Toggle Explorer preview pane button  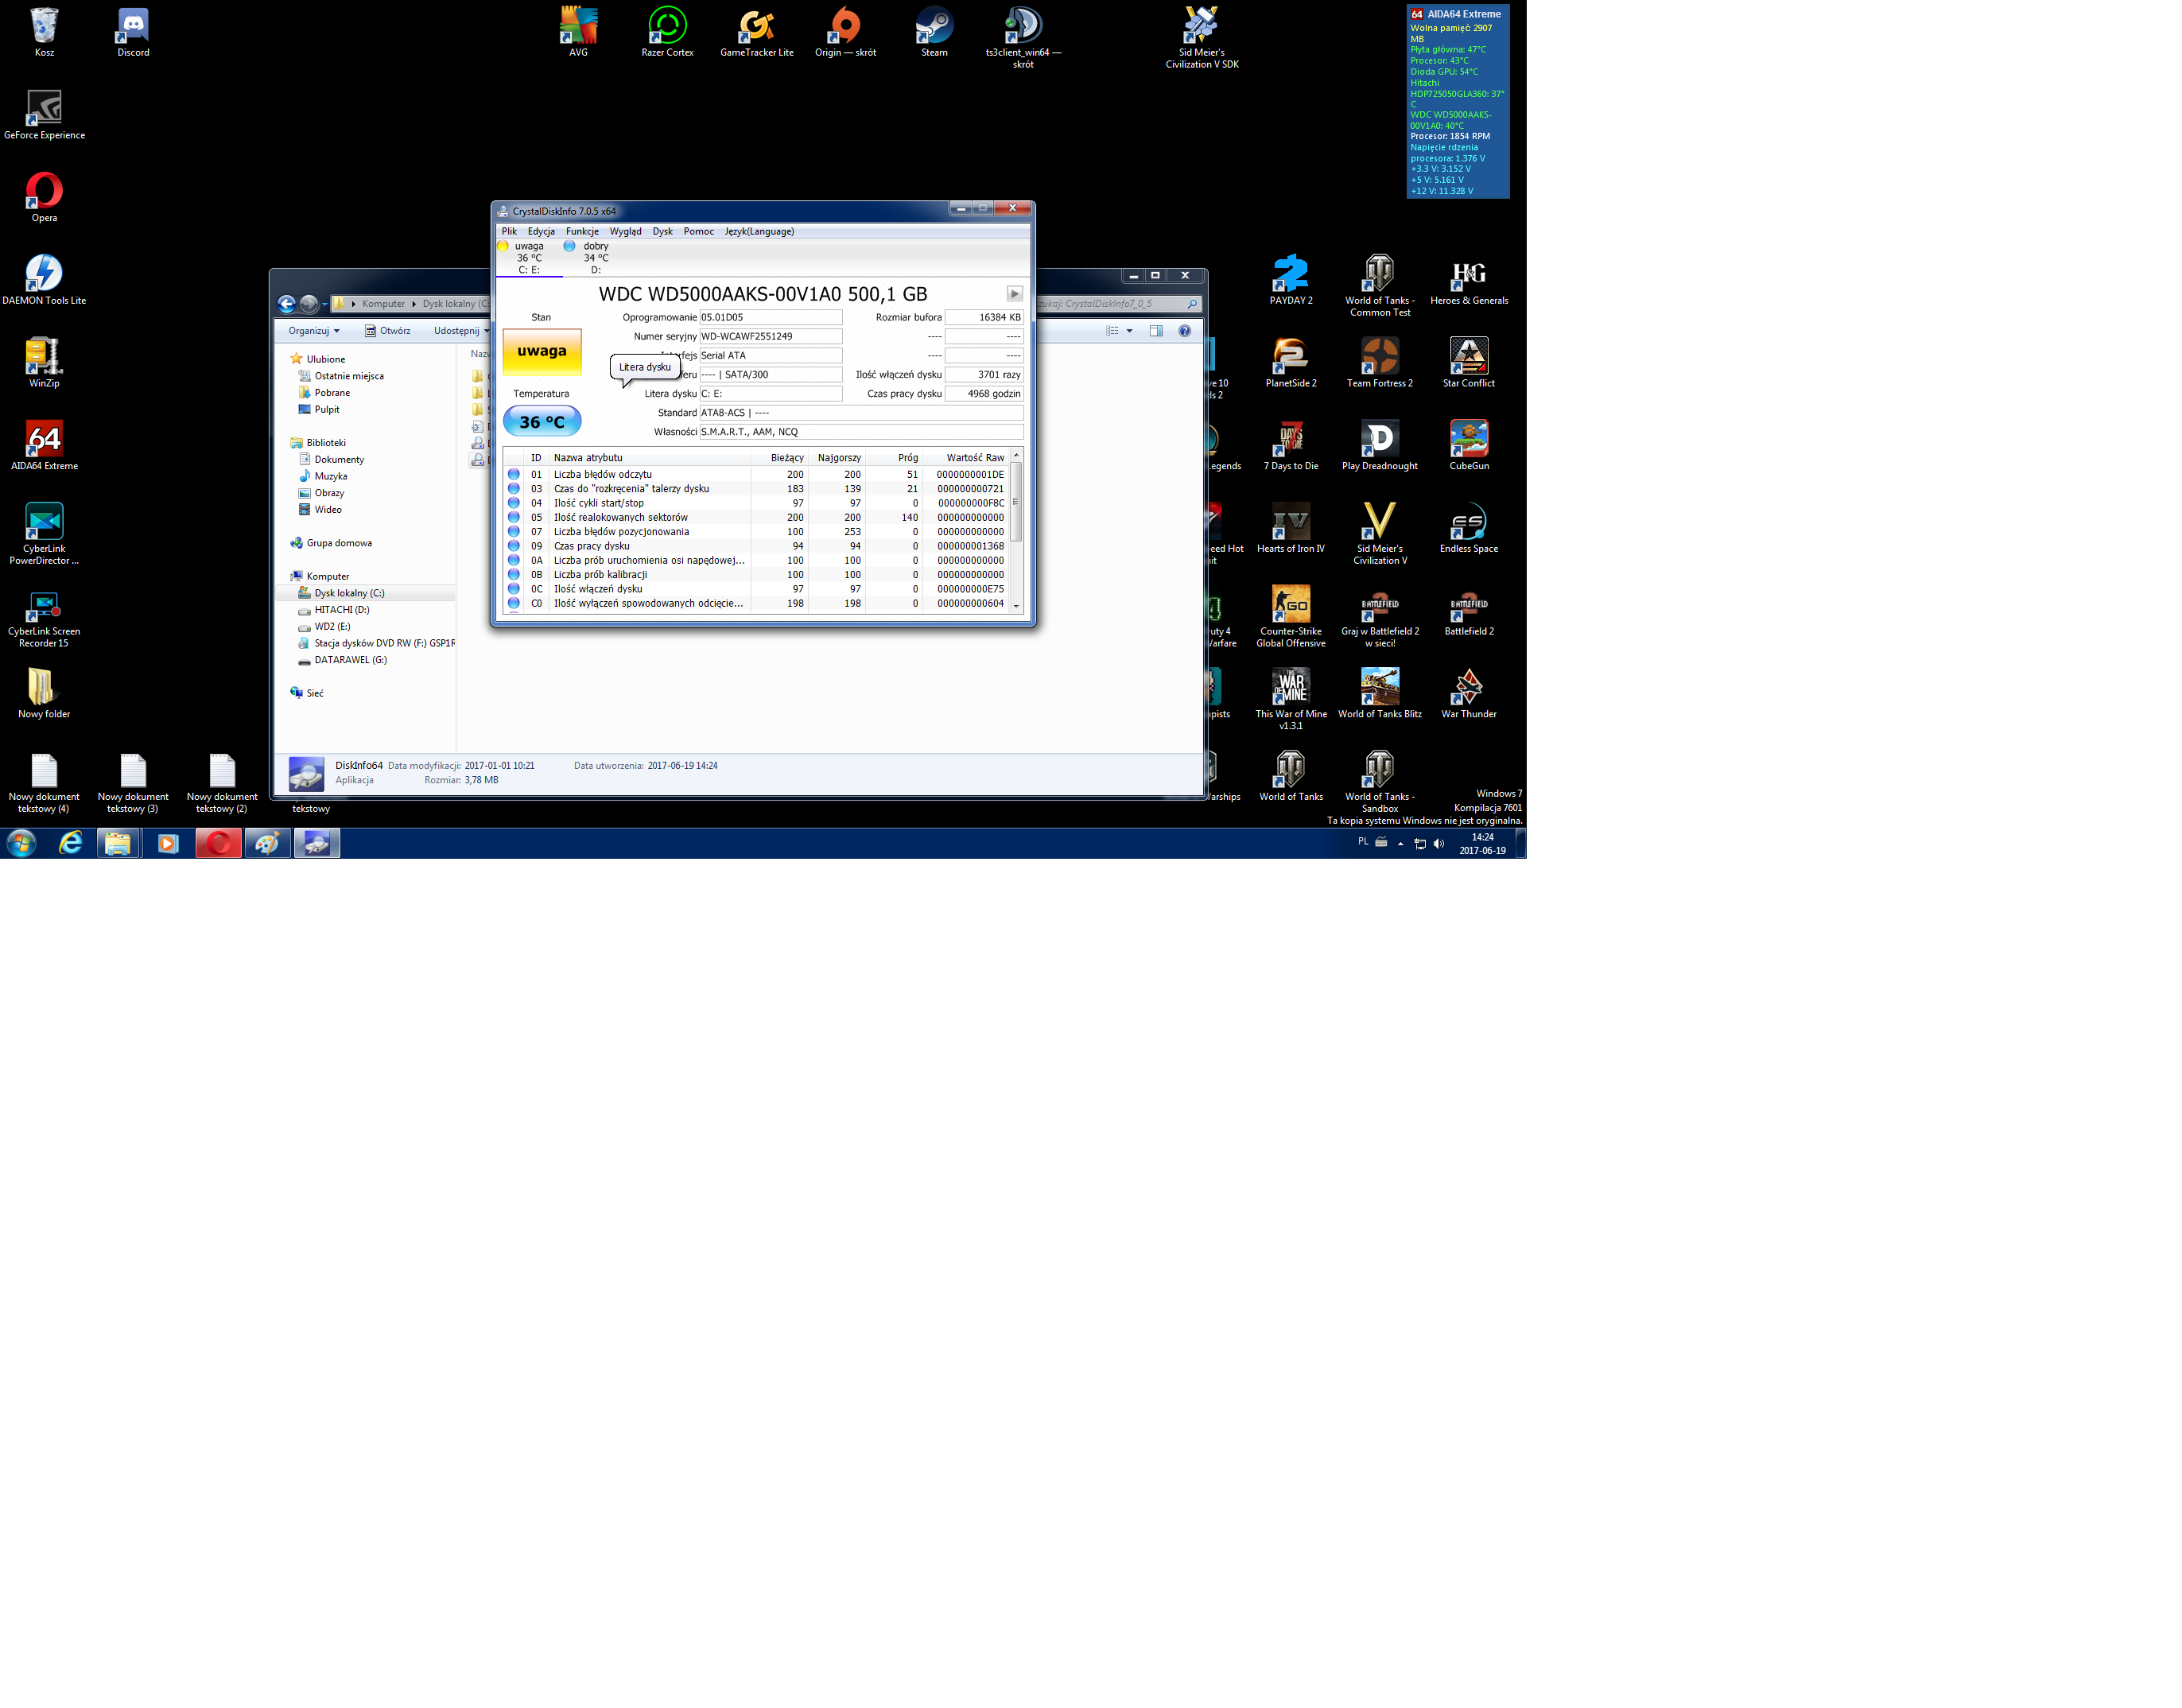click(1156, 331)
